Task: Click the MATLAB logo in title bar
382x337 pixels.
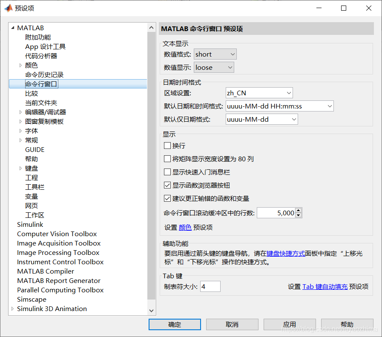Action: 9,8
